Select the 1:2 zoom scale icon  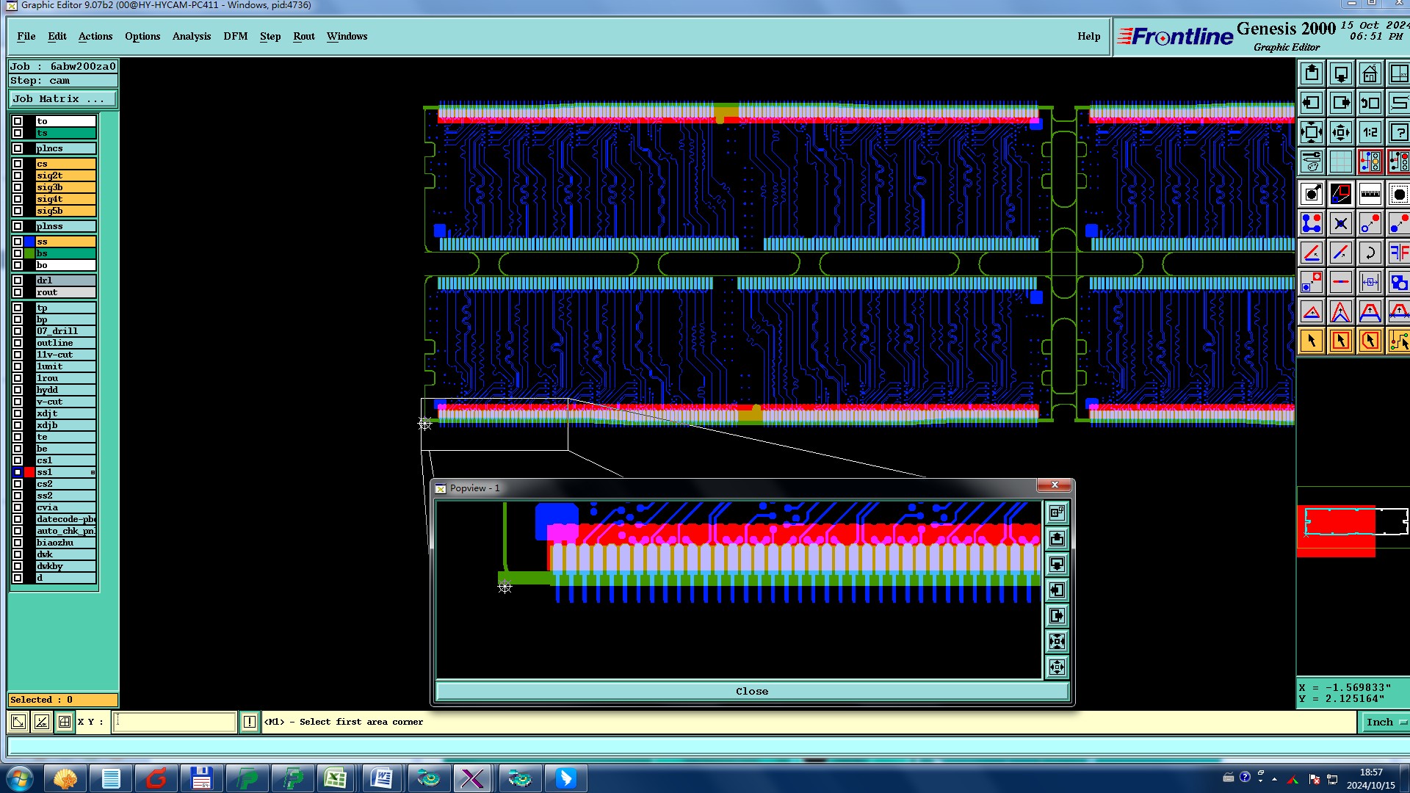1370,133
